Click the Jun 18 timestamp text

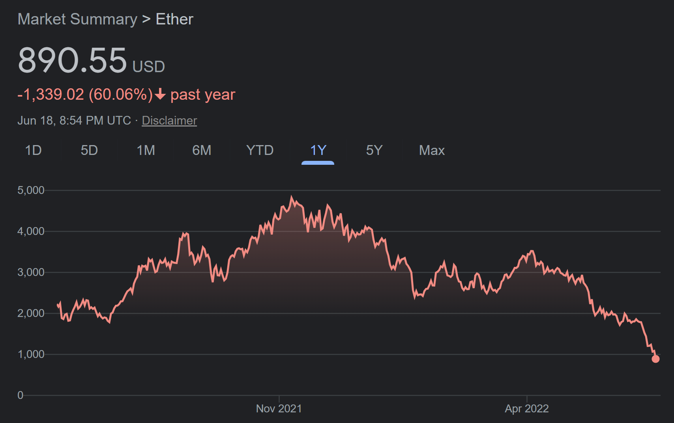click(74, 121)
